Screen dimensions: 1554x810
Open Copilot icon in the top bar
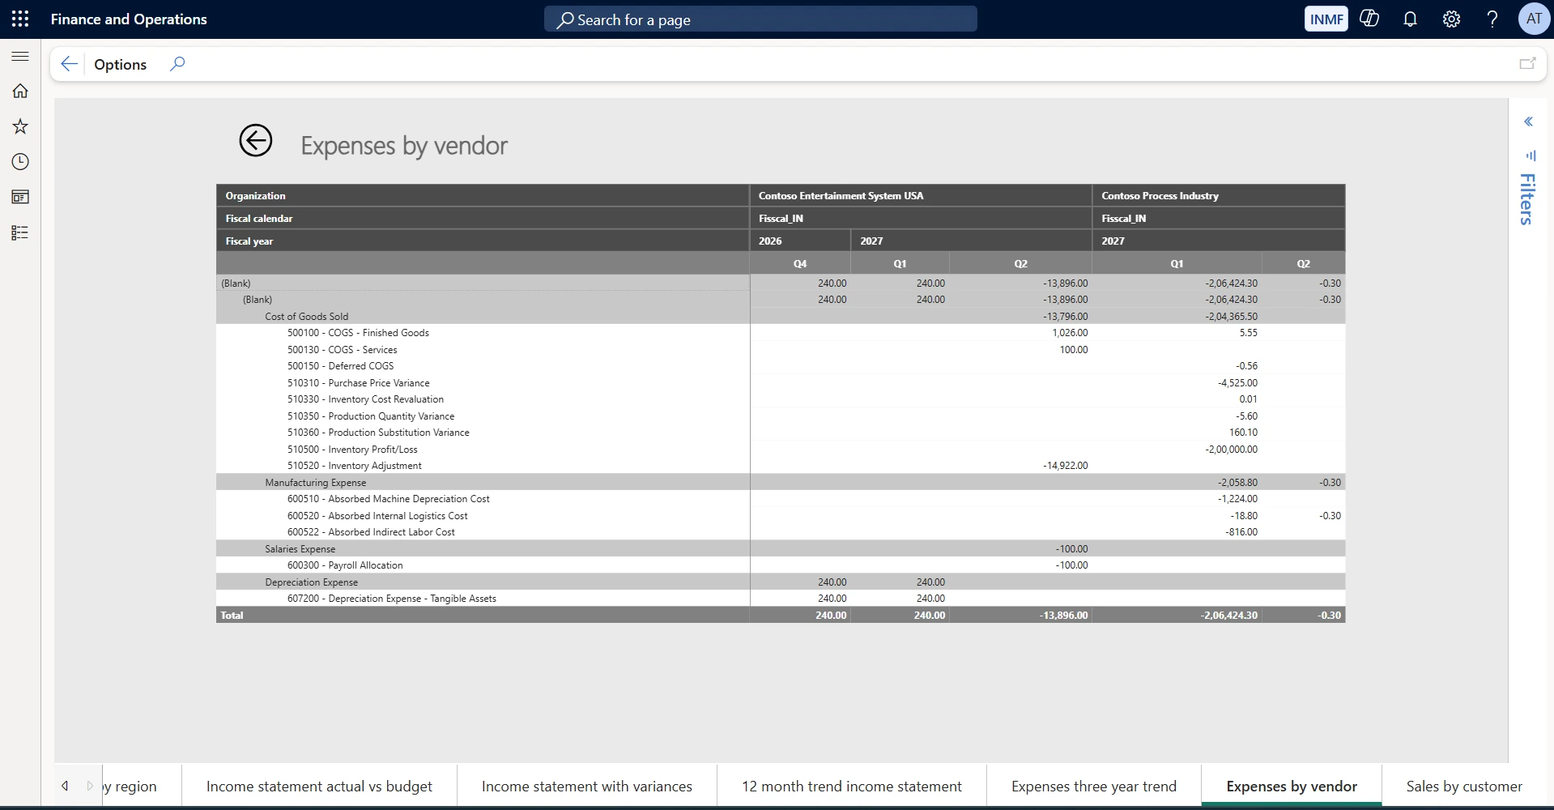1369,19
